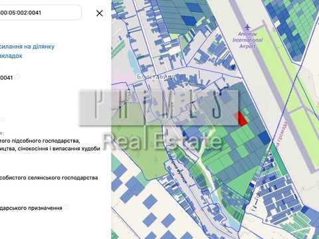Click the text 'сінокосіння і випасання худоби'

tap(59, 149)
